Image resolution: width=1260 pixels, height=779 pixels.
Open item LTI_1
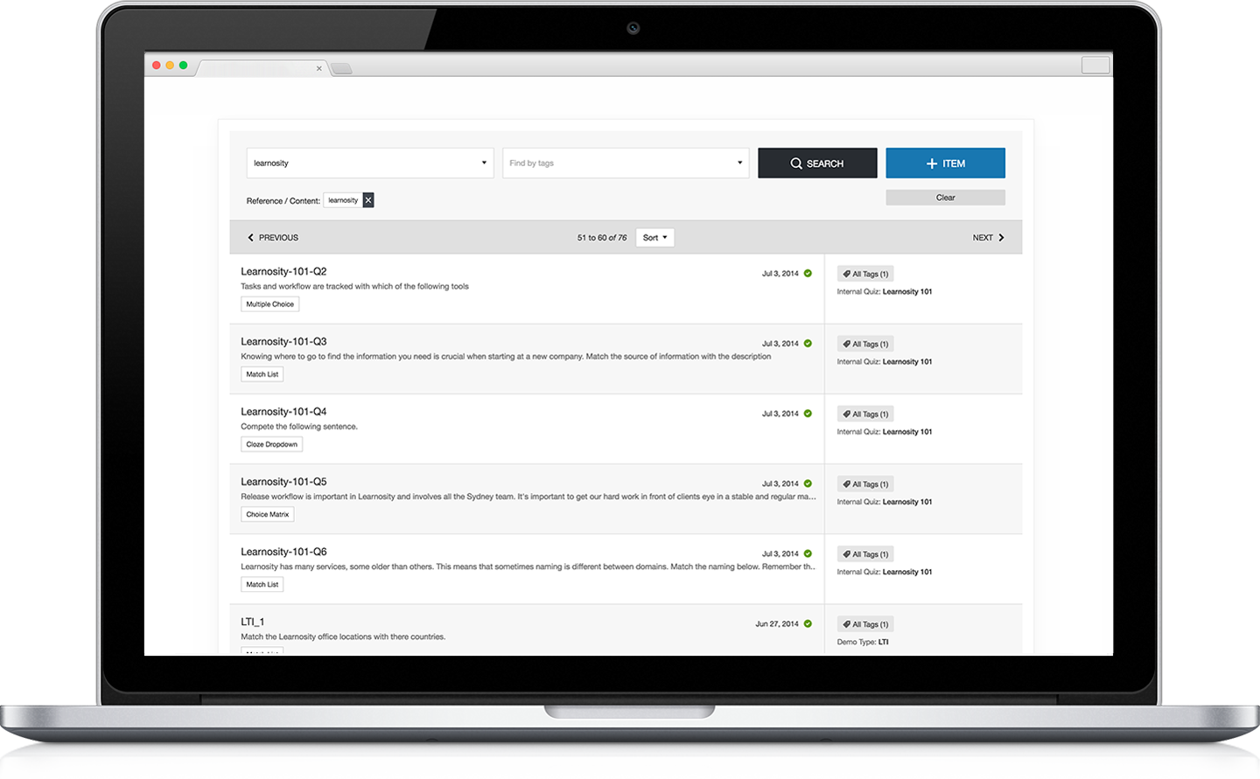coord(252,622)
